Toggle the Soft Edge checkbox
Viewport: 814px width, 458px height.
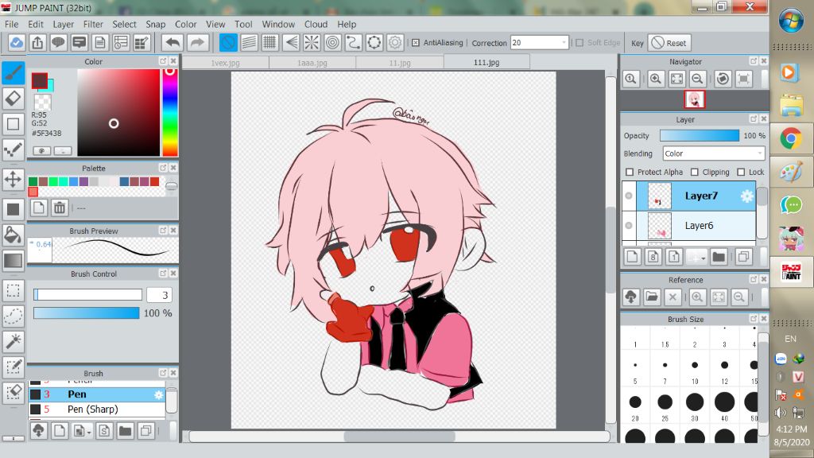point(579,43)
